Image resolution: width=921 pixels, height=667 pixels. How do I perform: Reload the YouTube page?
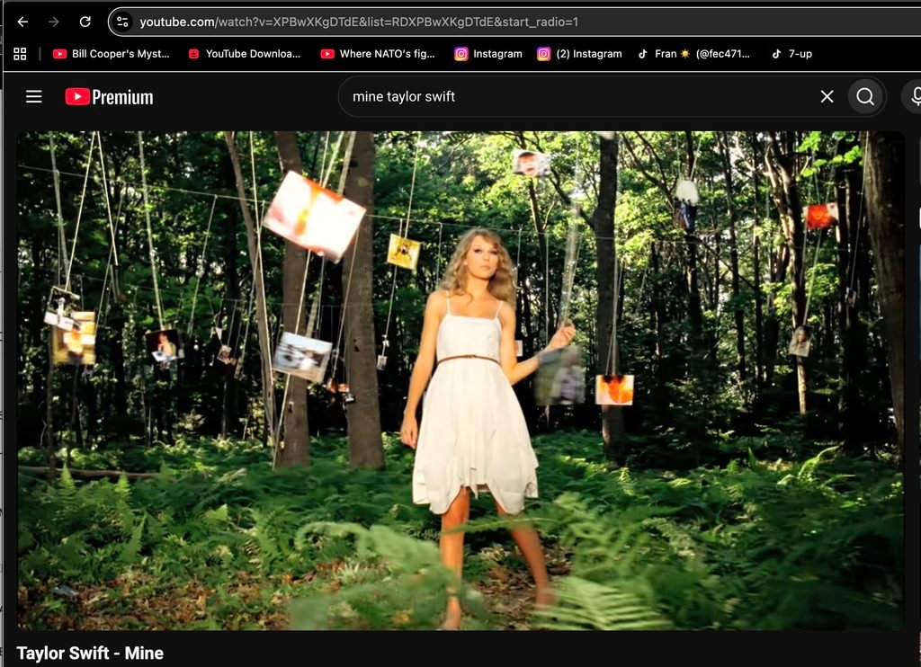[85, 22]
